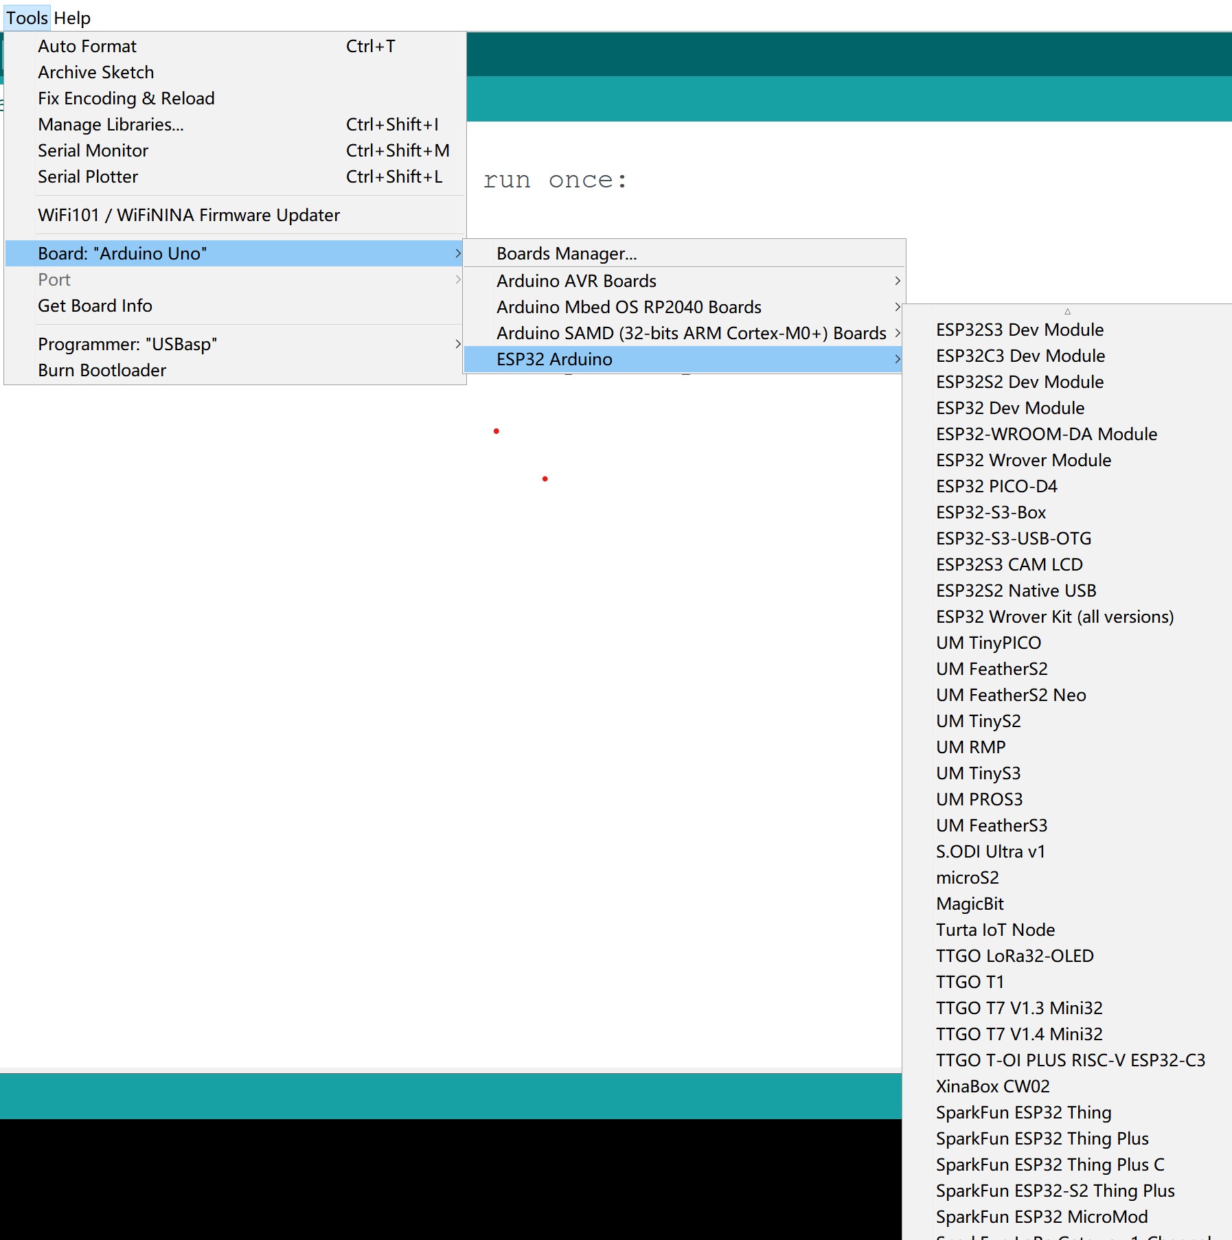Click Fix Encoding & Reload

click(236, 98)
